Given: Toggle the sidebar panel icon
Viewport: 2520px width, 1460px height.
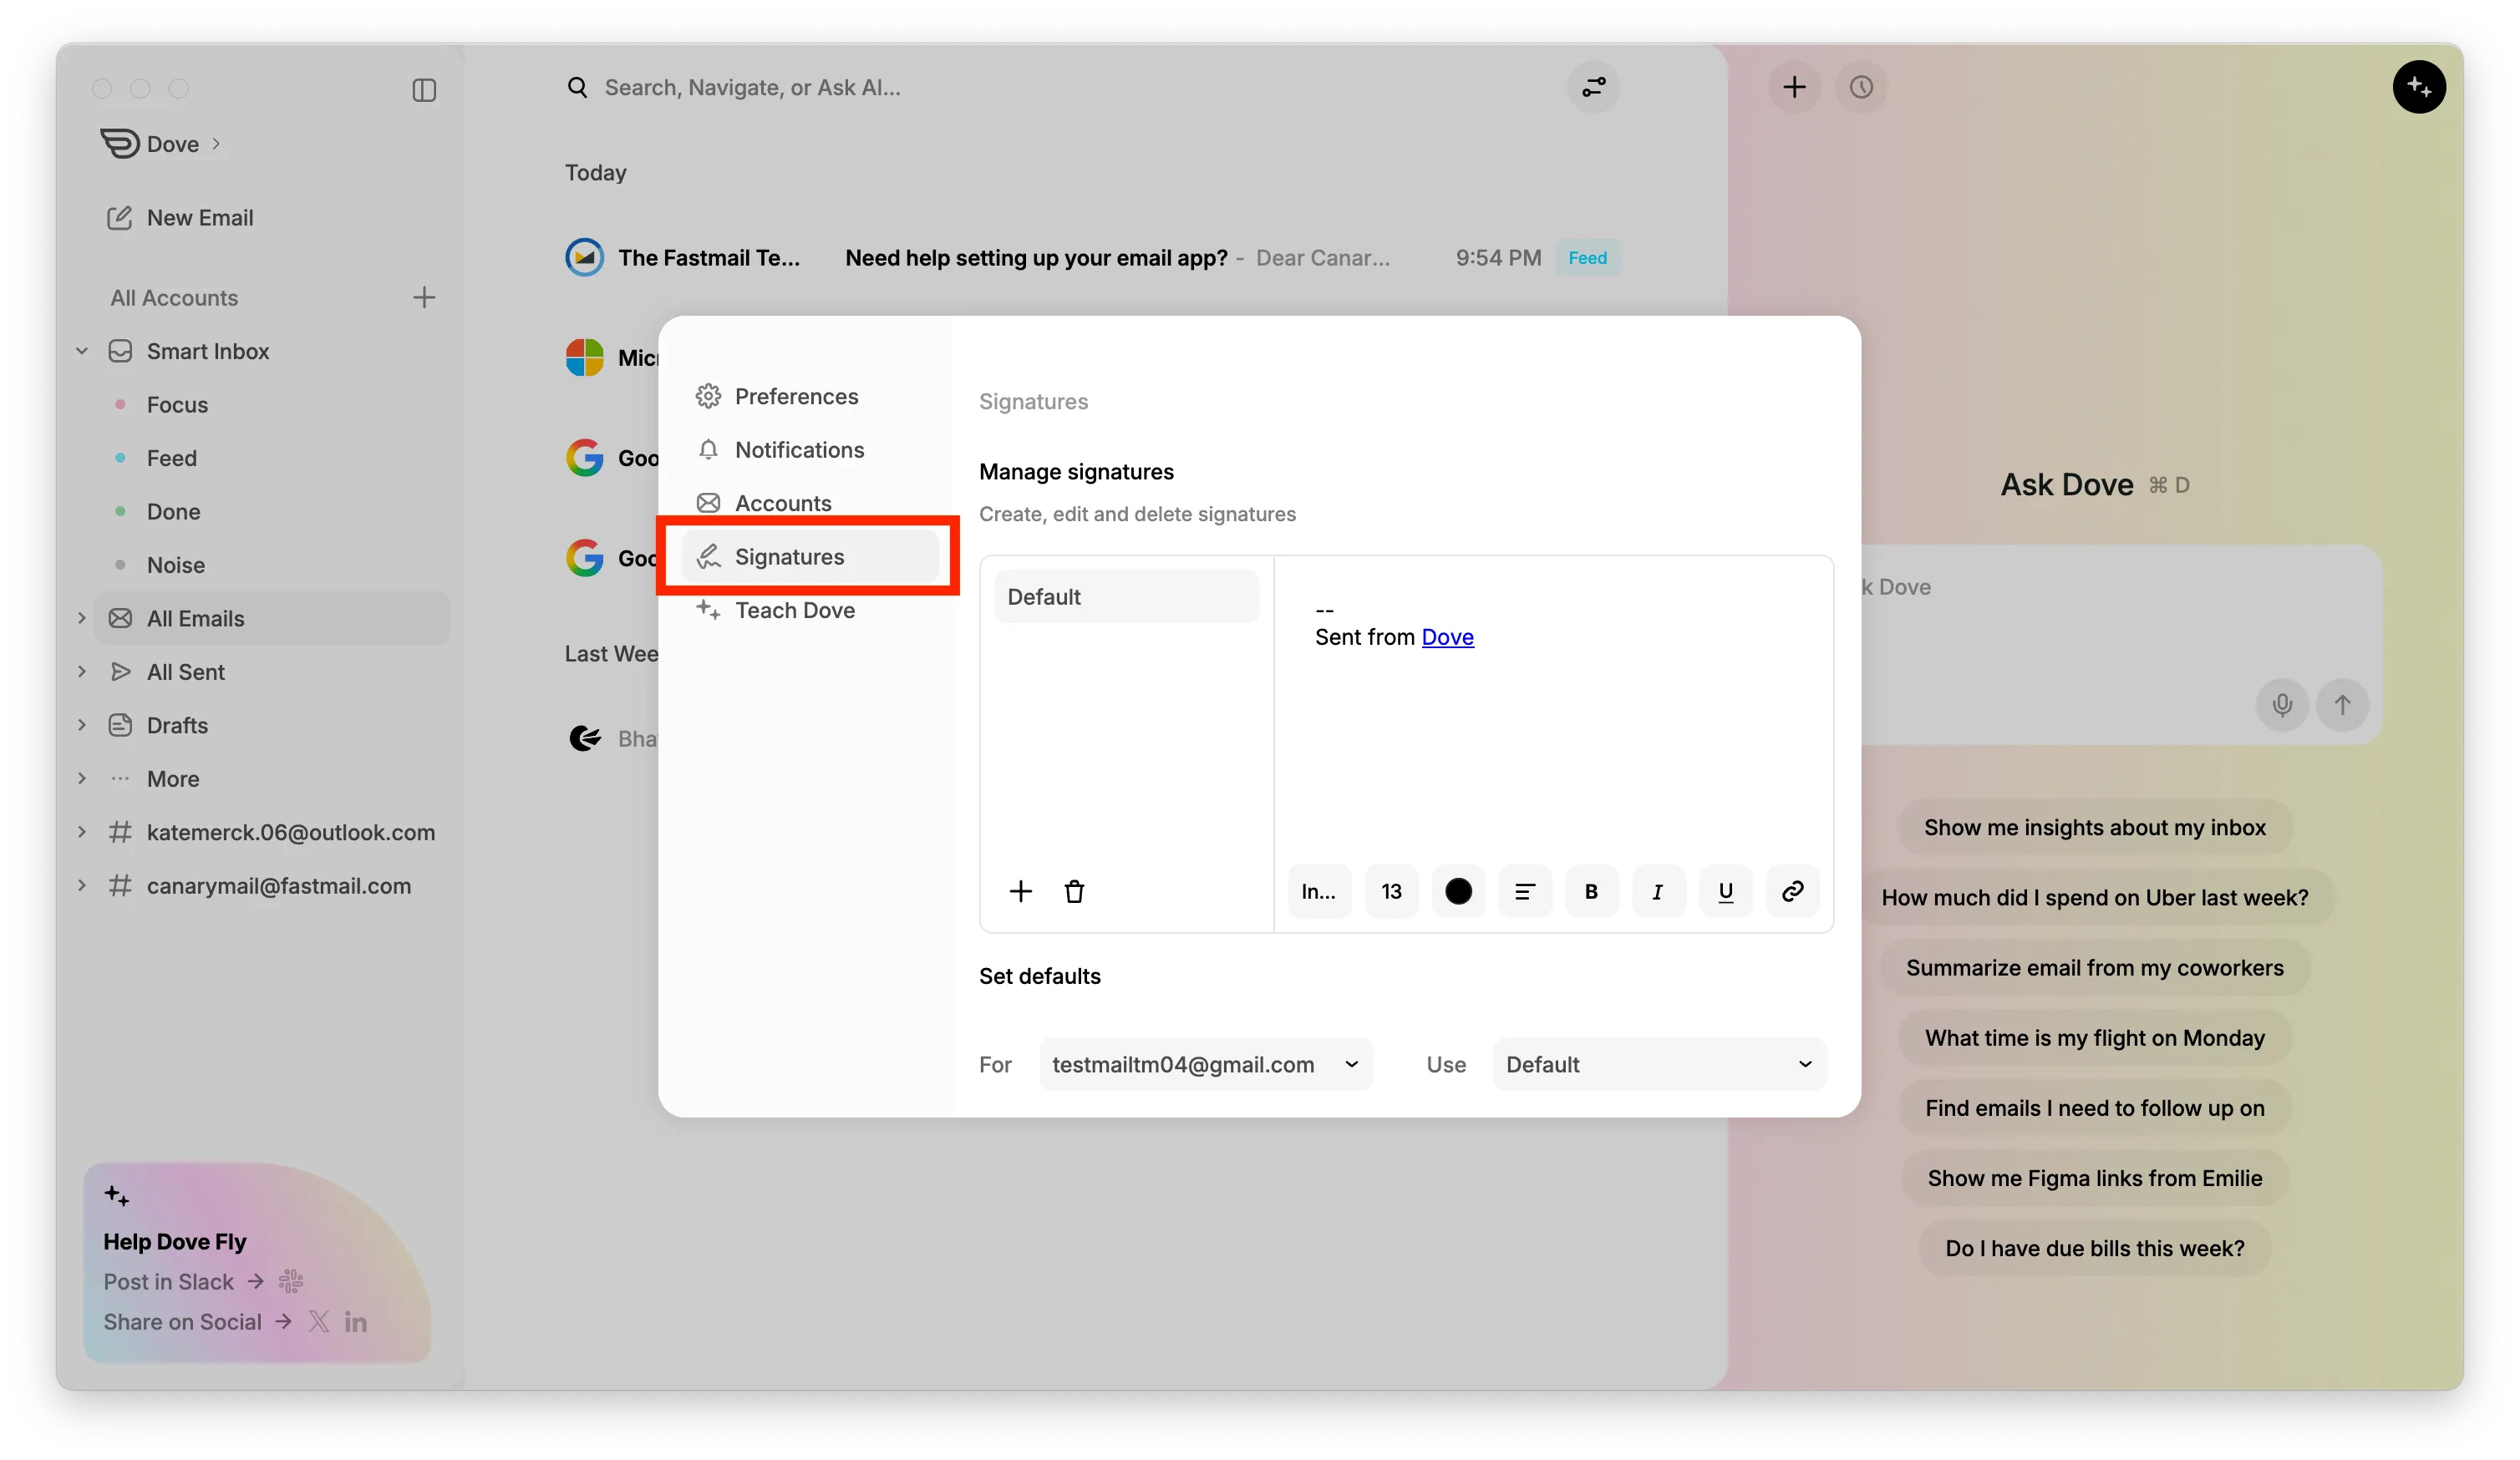Looking at the screenshot, I should coord(424,90).
